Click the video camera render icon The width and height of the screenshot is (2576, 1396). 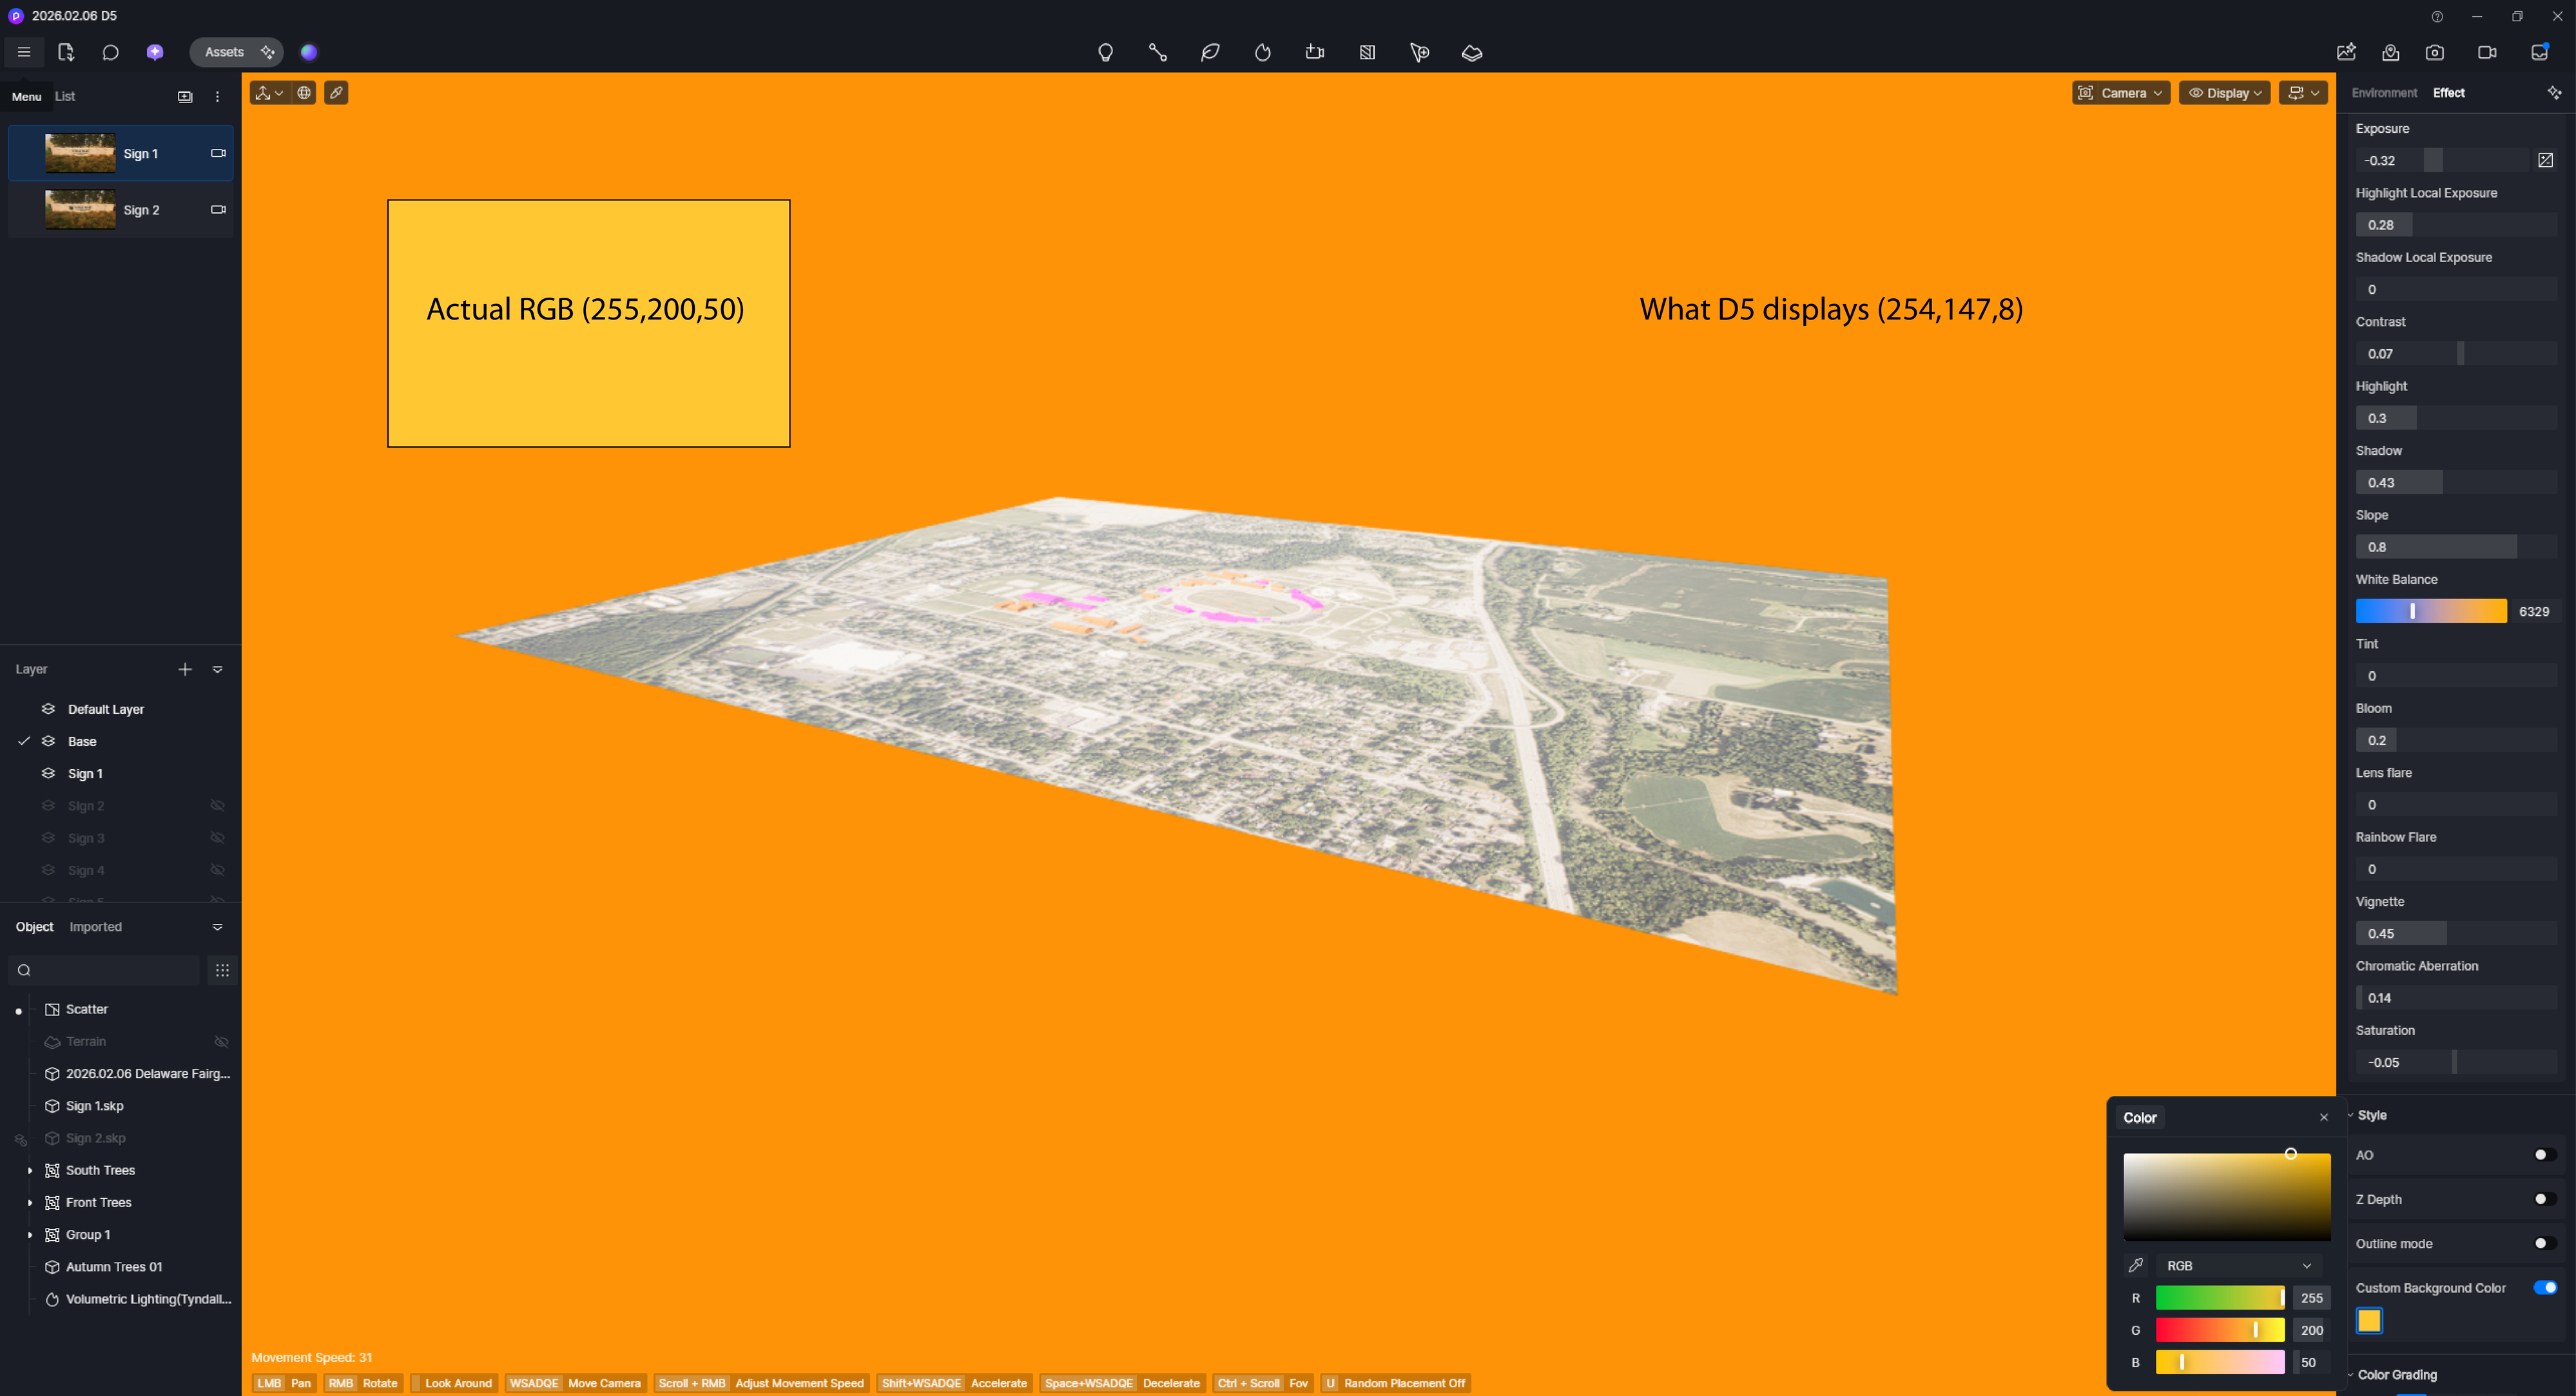click(x=2486, y=53)
